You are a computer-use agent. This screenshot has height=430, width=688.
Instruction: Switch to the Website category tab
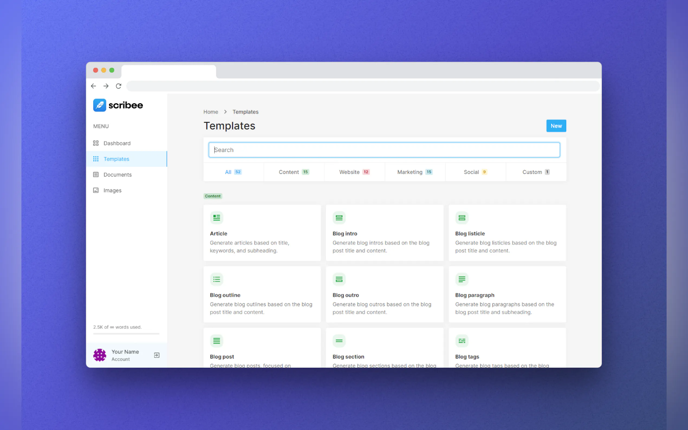pos(354,172)
